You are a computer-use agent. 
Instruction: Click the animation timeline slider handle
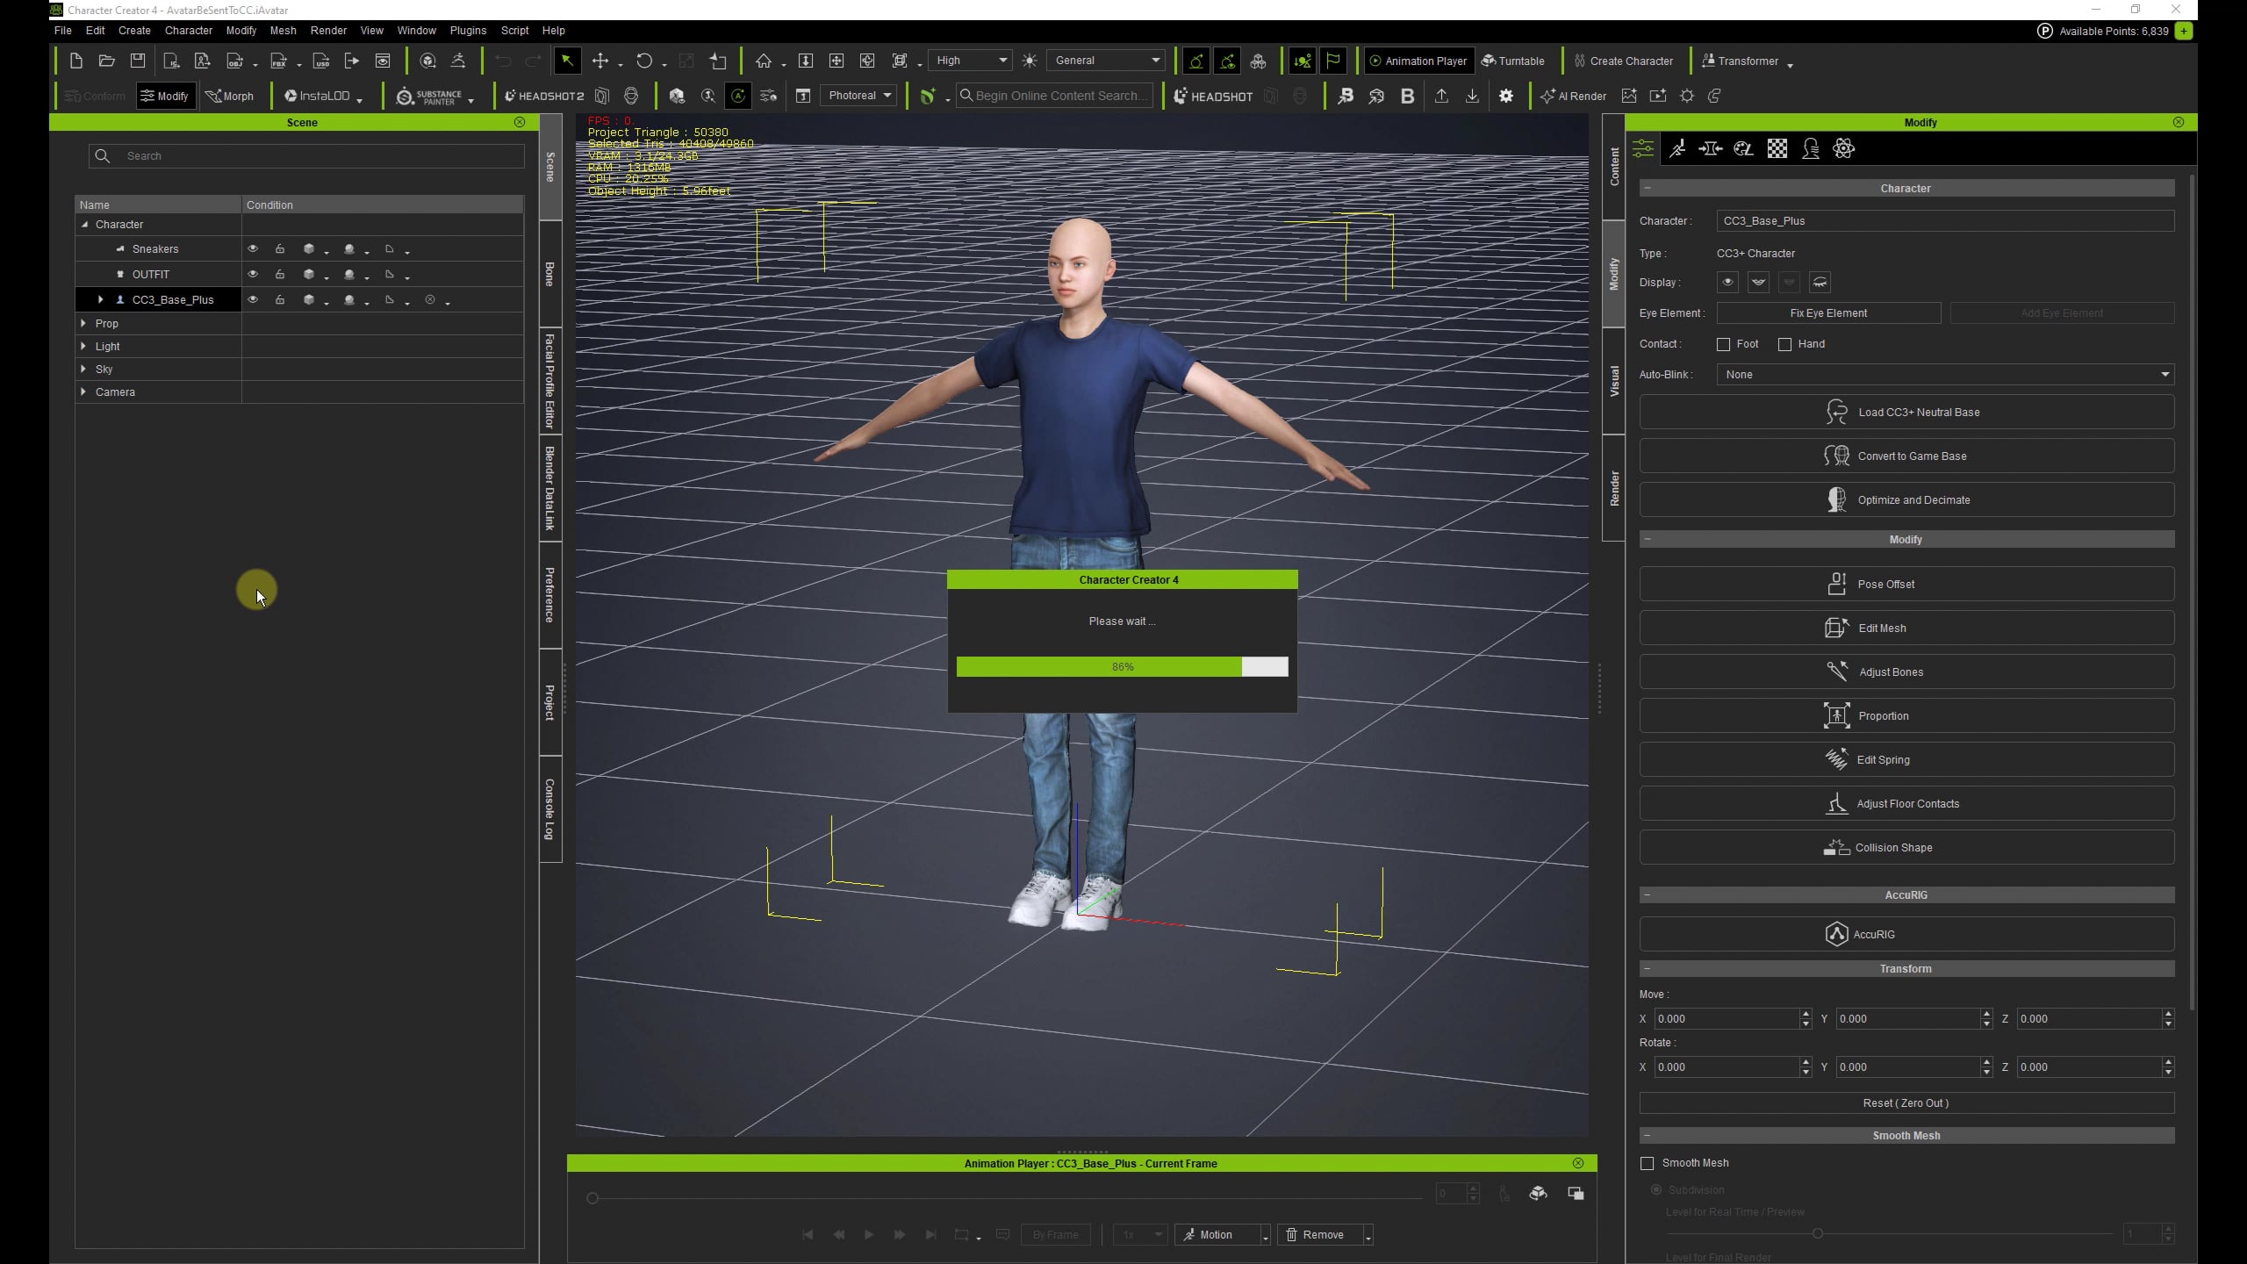point(592,1198)
